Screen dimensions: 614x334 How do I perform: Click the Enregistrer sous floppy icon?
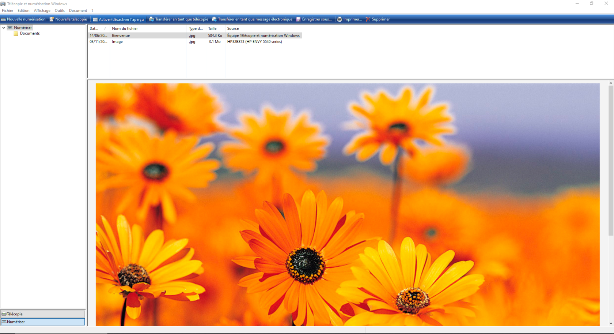[298, 19]
